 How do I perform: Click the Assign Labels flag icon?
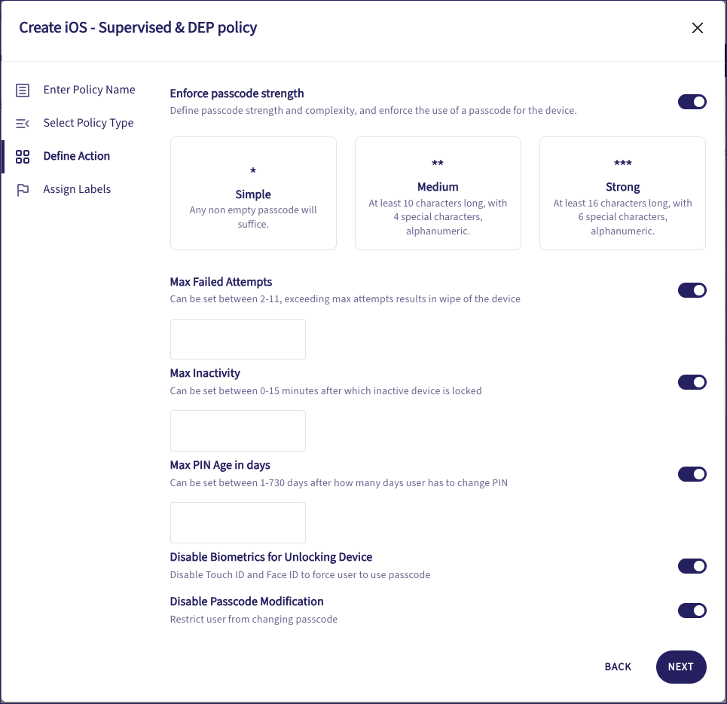[23, 190]
